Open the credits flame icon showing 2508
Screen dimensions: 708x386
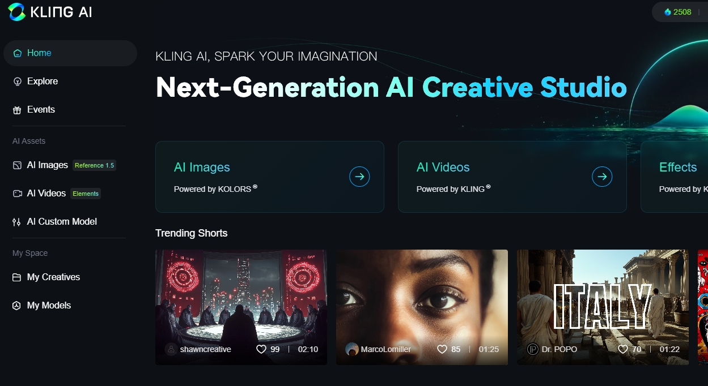[668, 12]
